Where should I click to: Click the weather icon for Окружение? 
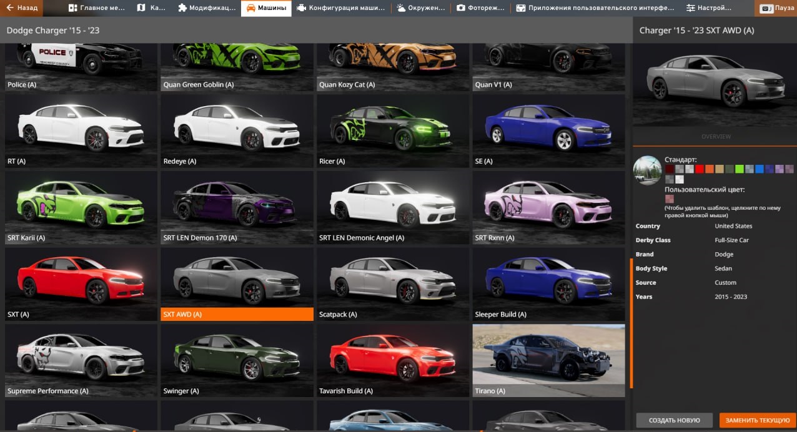pyautogui.click(x=401, y=8)
